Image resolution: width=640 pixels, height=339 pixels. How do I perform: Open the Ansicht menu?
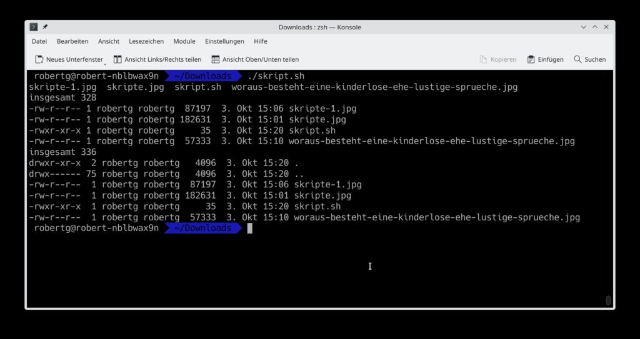coord(109,41)
